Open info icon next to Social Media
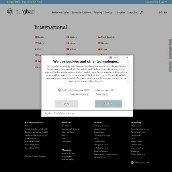Viewport: 172px width, 172px height. pyautogui.click(x=88, y=94)
